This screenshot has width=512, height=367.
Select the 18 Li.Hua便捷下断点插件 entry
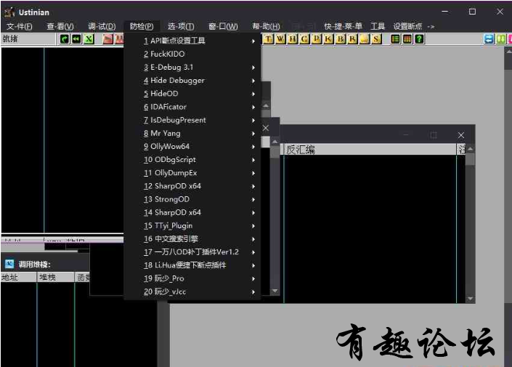coord(192,265)
